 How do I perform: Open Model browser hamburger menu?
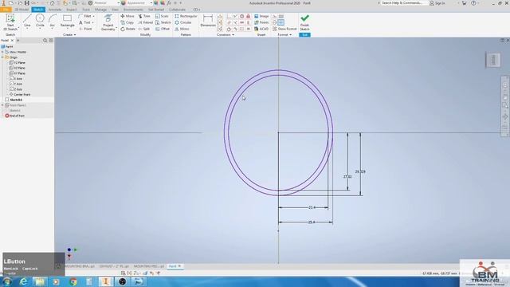pos(51,41)
